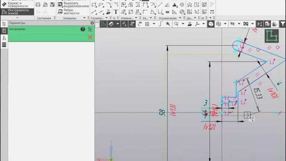Viewport: 286px width, 161px height.
Task: Expand the Размеры panel dropdown
Action: click(151, 18)
